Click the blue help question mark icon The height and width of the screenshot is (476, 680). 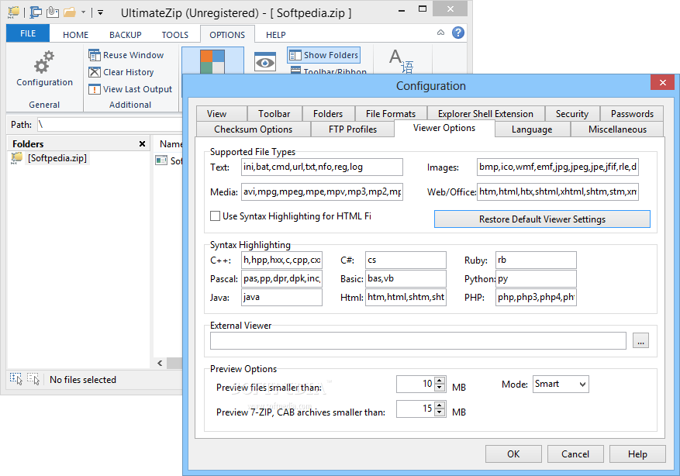pyautogui.click(x=458, y=33)
